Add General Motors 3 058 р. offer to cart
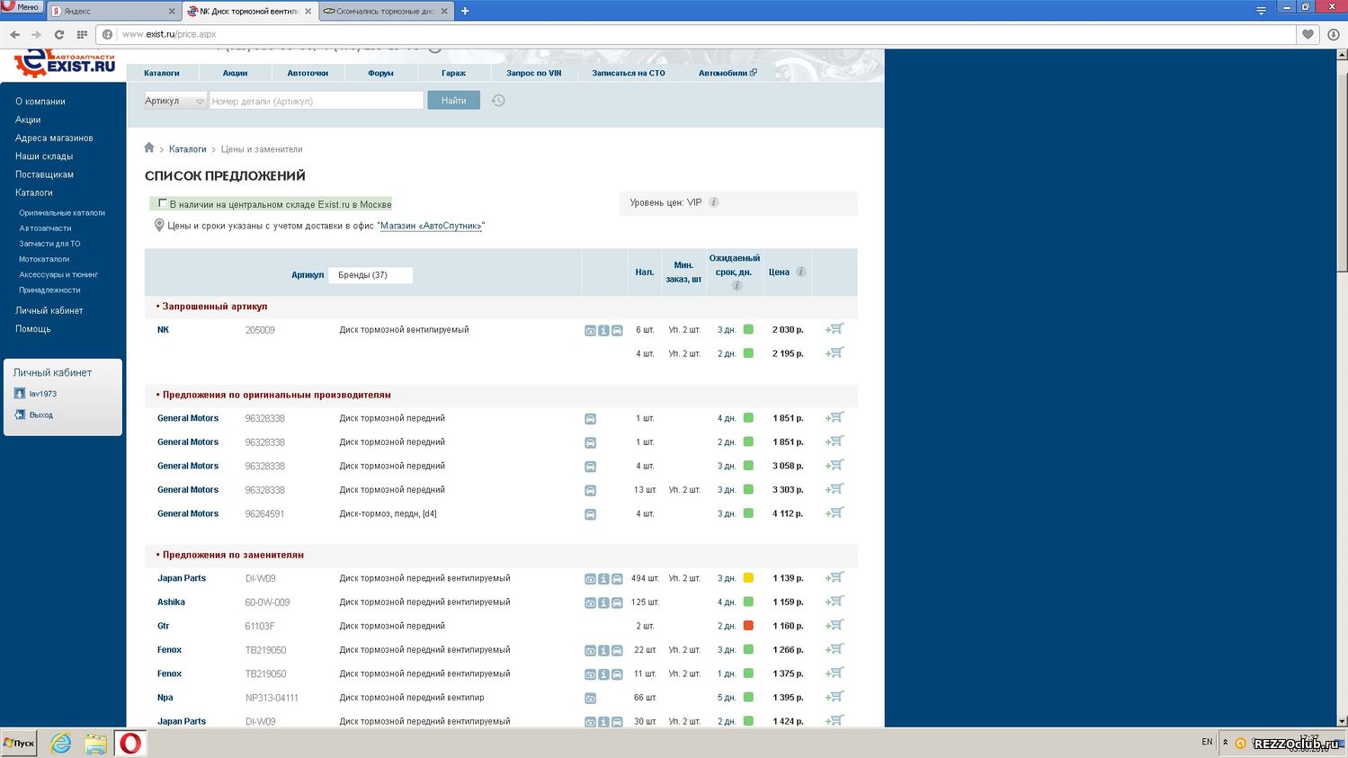Image resolution: width=1348 pixels, height=758 pixels. coord(835,465)
